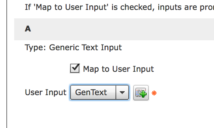The image size is (214, 128).
Task: Click the gray section A header bar
Action: click(114, 29)
